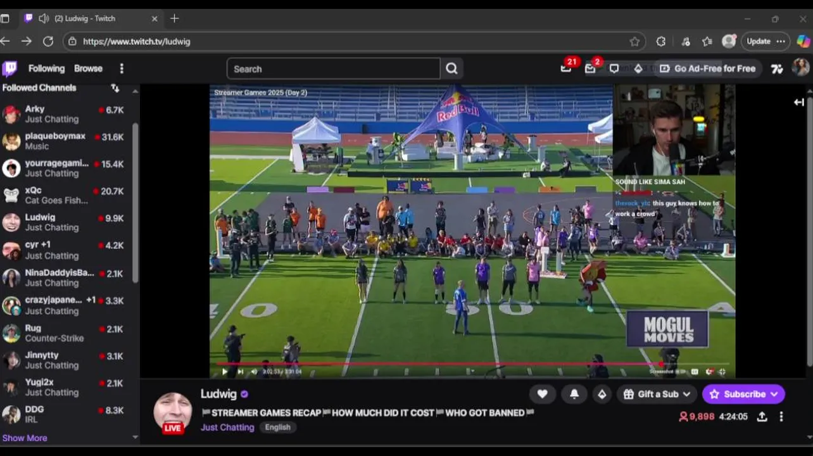Open the Jinnytty channel in the sidebar
This screenshot has width=813, height=456.
click(68, 360)
